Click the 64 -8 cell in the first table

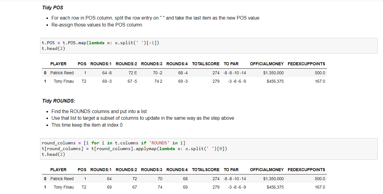point(107,73)
